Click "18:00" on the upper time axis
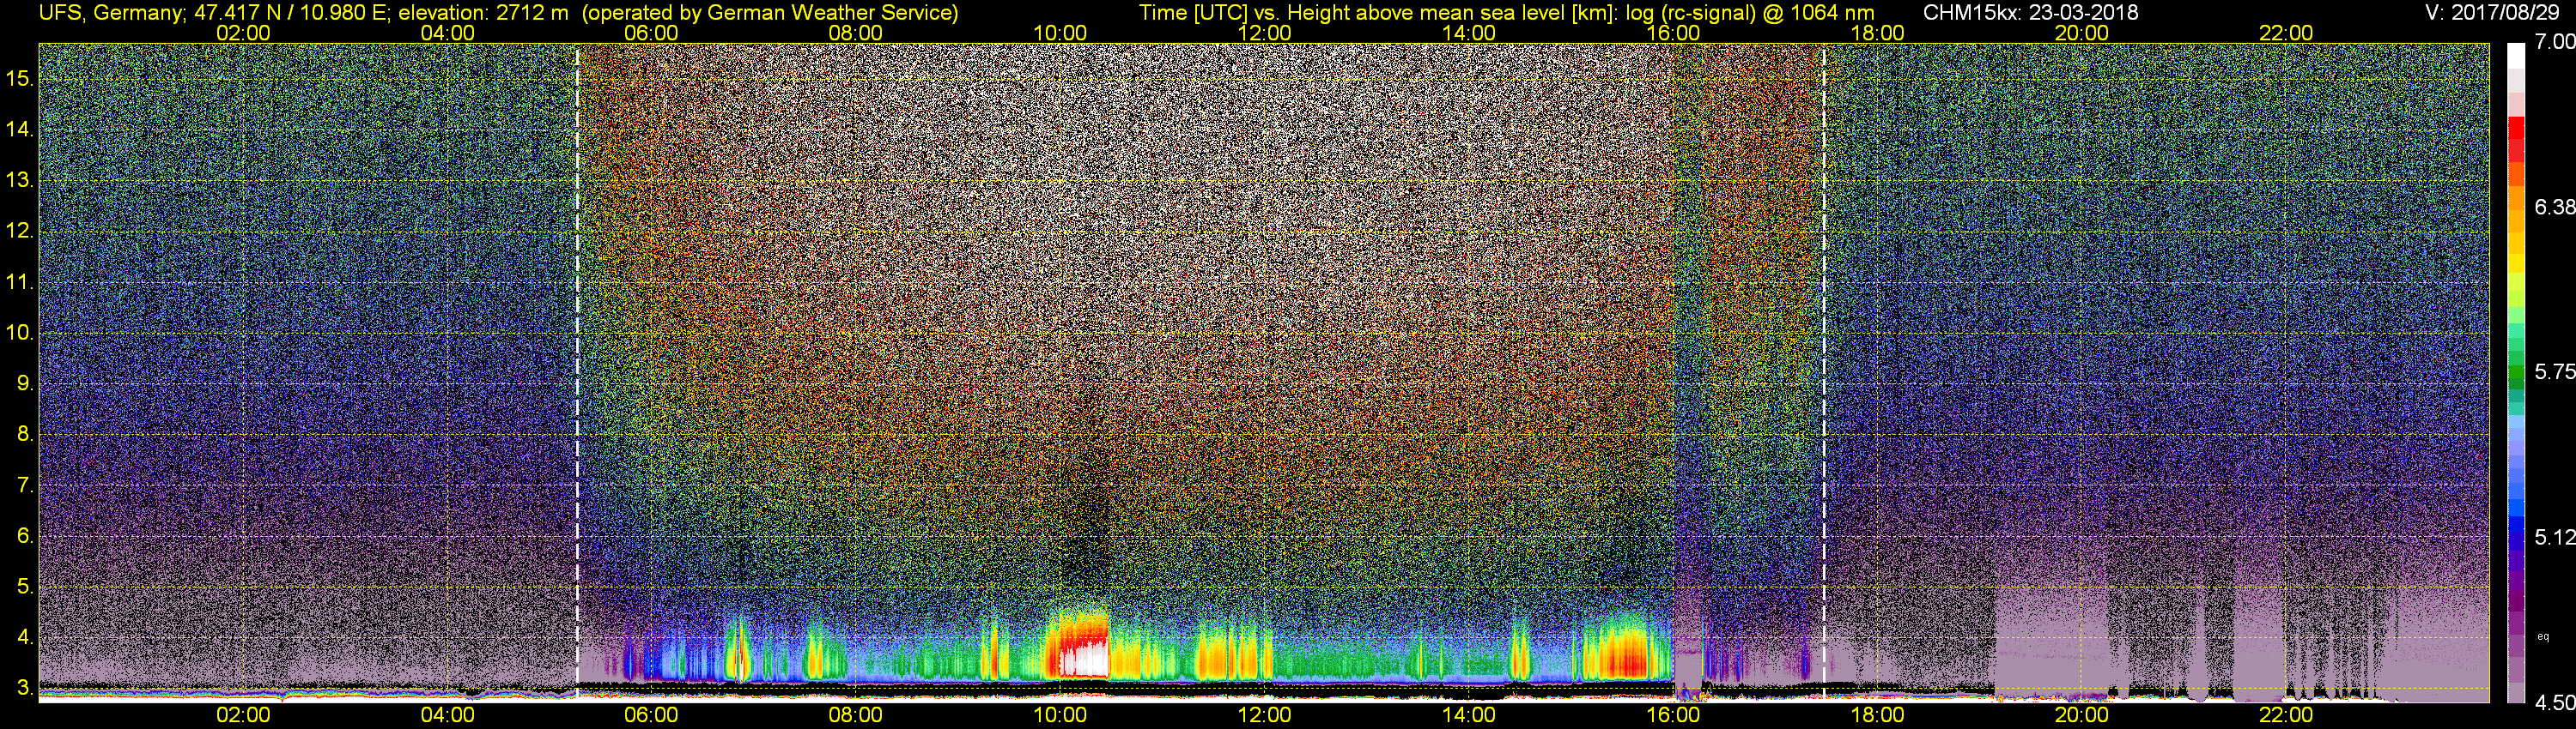The height and width of the screenshot is (729, 2576). coord(1877,33)
